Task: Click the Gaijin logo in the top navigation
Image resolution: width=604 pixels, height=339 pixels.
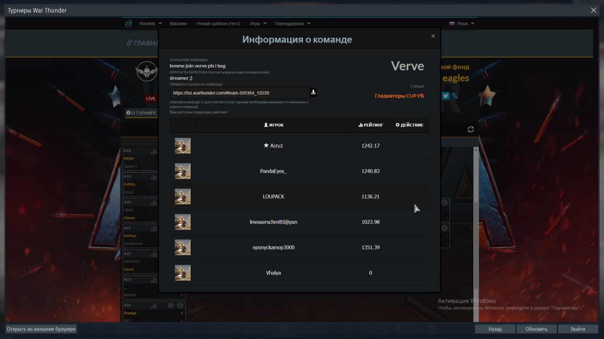Action: click(x=128, y=24)
